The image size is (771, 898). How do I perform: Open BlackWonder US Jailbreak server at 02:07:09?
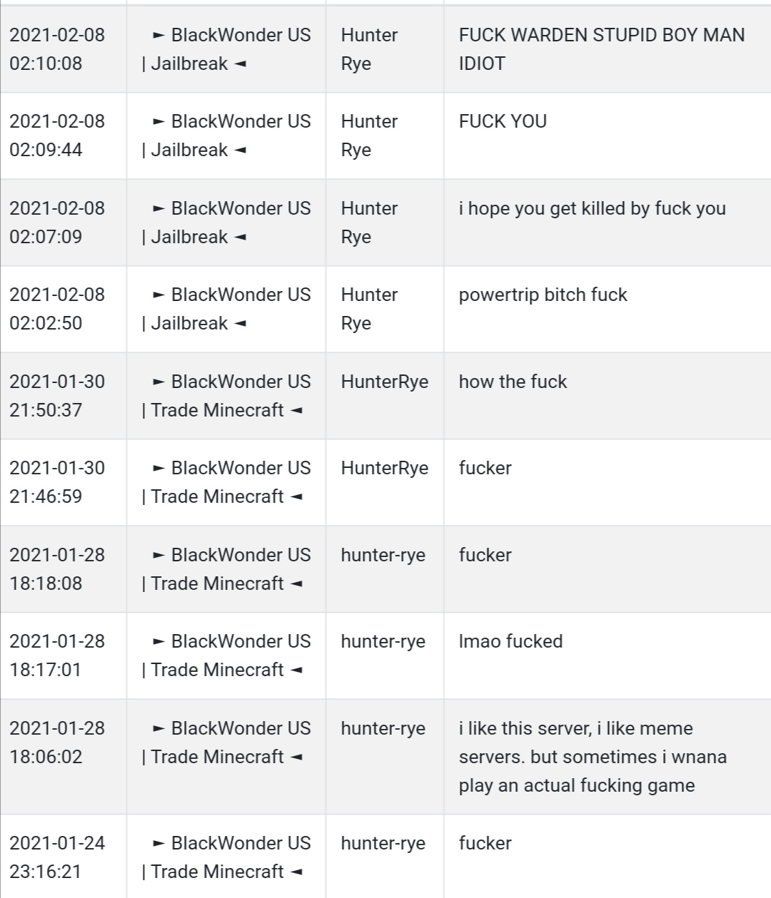pos(226,223)
